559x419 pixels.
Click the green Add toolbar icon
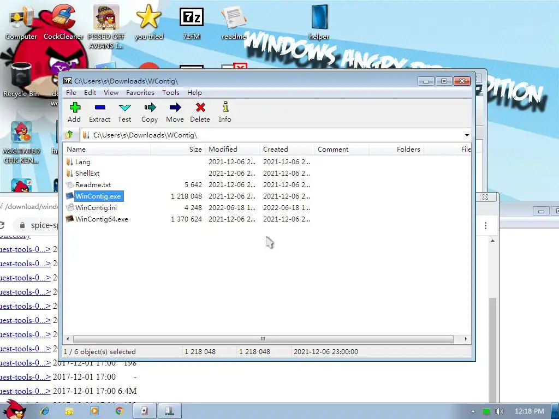coord(75,107)
